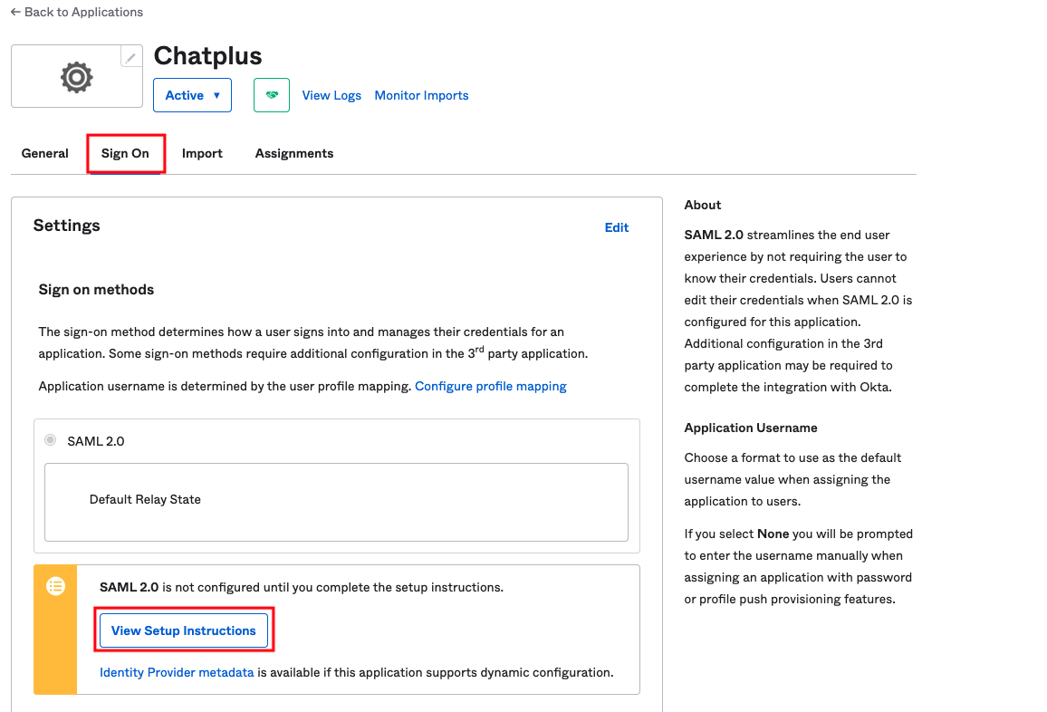Image resolution: width=1047 pixels, height=712 pixels.
Task: Open Configure profile mapping link
Action: [x=491, y=386]
